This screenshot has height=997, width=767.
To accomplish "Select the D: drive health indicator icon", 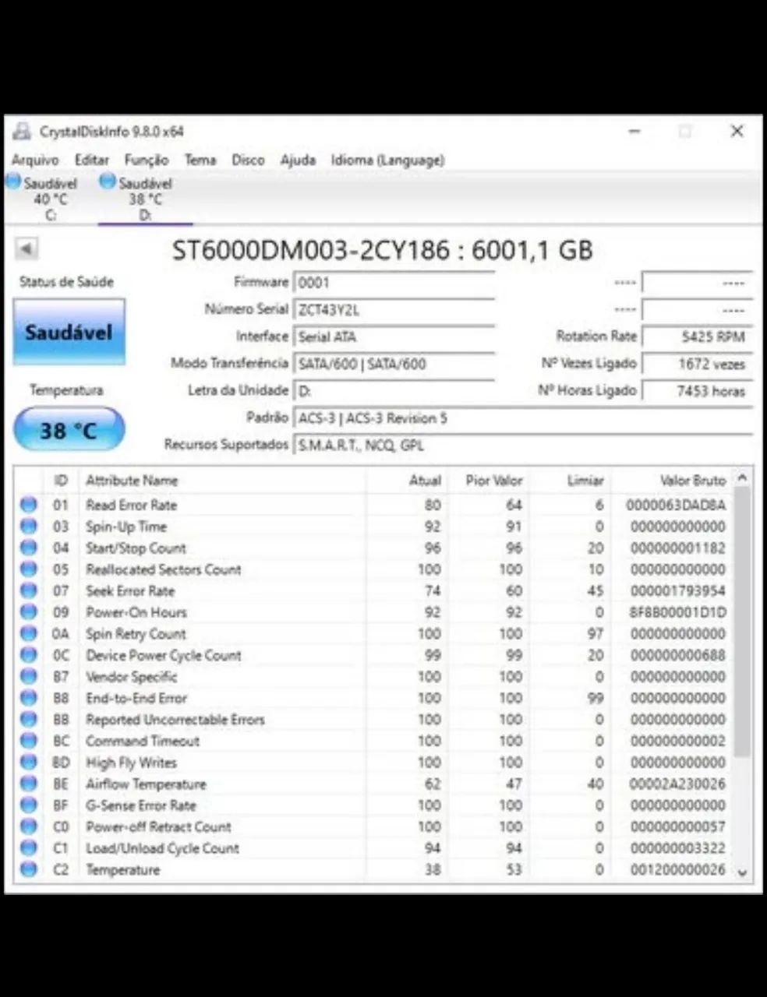I will tap(107, 181).
